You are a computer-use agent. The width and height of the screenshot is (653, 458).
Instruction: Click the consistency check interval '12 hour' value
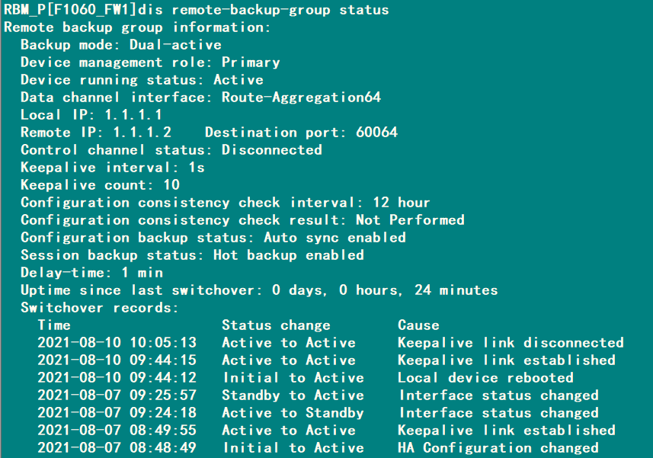point(402,203)
